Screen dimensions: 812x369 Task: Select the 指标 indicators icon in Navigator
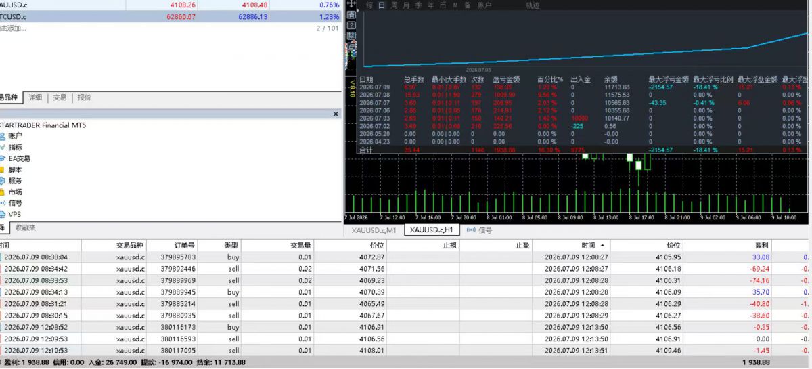pyautogui.click(x=11, y=147)
